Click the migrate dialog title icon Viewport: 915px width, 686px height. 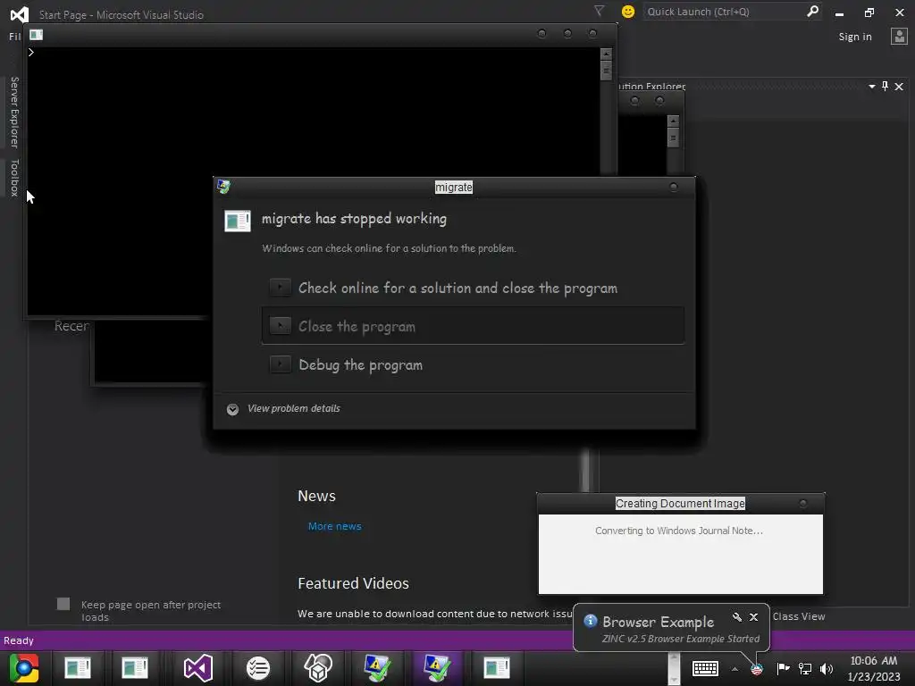(x=223, y=187)
